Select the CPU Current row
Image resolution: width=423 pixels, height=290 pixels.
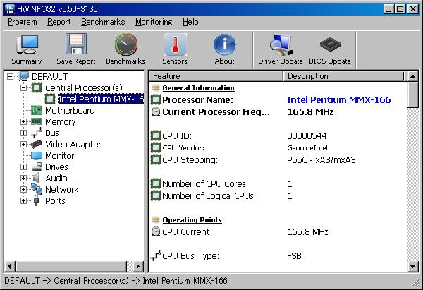278,231
